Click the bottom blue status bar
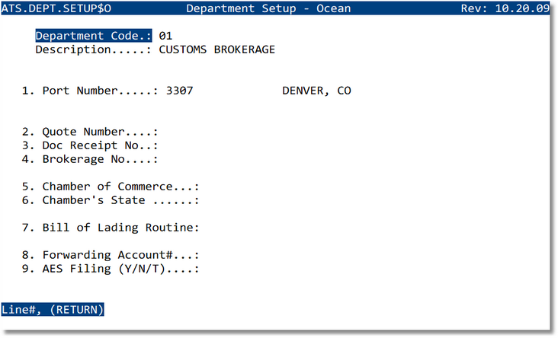 tap(328, 310)
